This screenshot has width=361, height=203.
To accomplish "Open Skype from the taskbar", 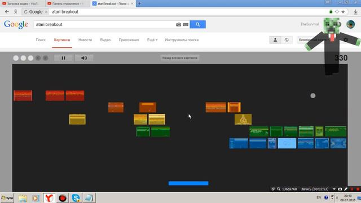I will [76, 198].
